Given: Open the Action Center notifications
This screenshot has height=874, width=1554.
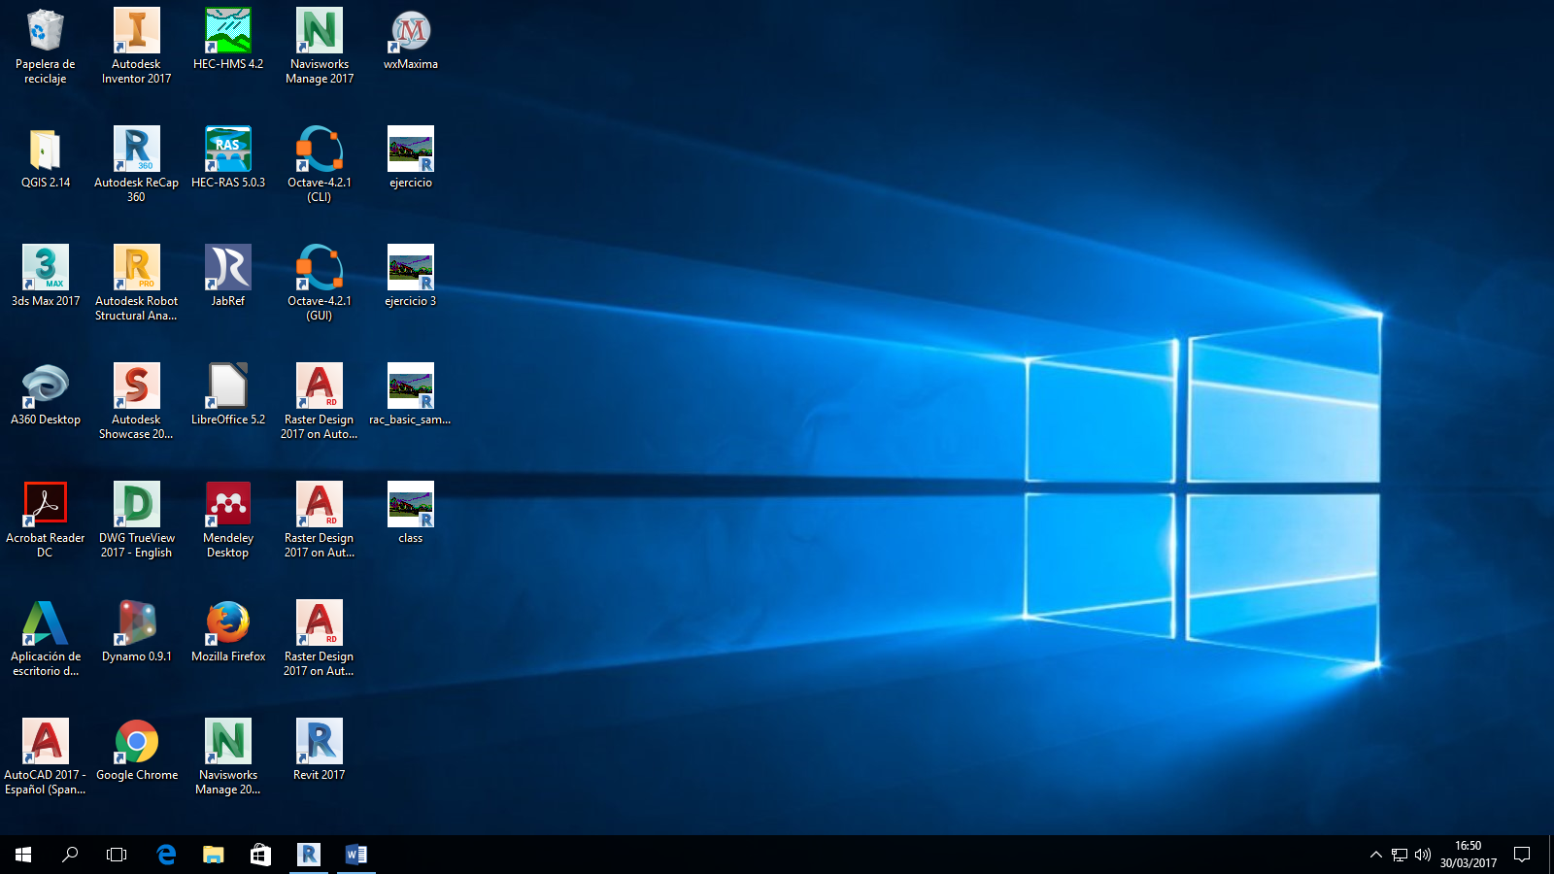Looking at the screenshot, I should point(1522,855).
